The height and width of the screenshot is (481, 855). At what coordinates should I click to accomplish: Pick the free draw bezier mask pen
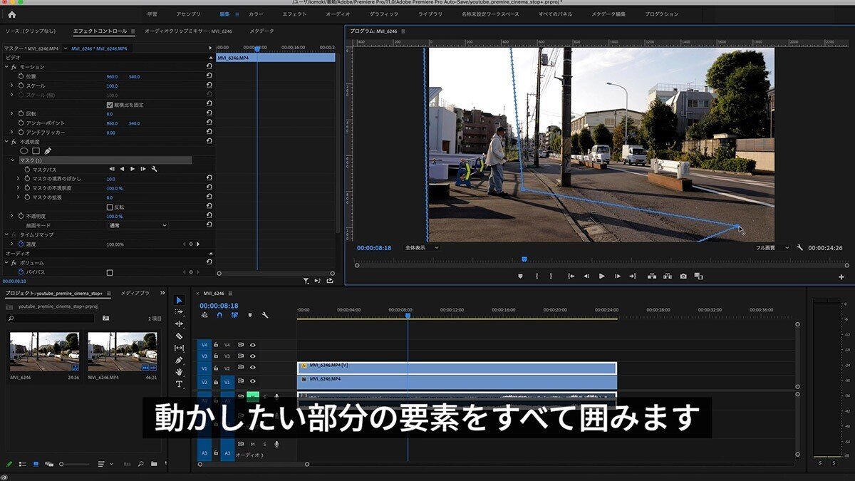[x=48, y=151]
